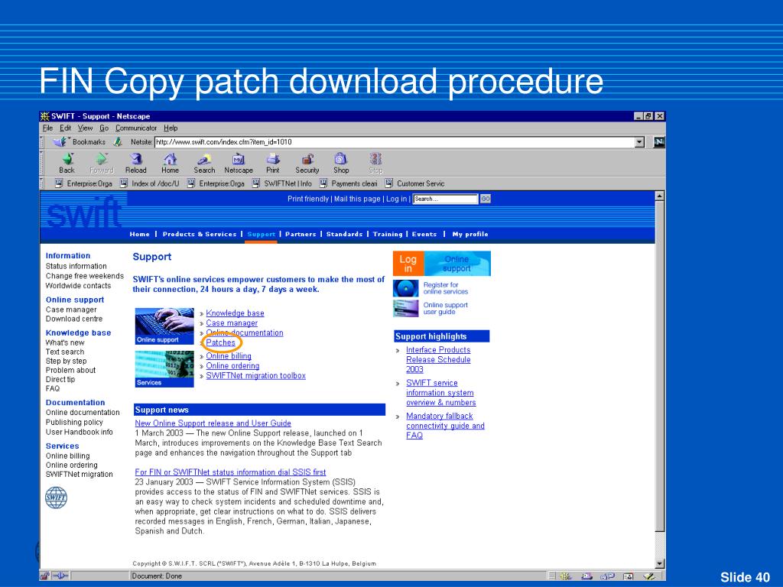The image size is (783, 587).
Task: Click the Online support user guide icon
Action: coord(405,309)
